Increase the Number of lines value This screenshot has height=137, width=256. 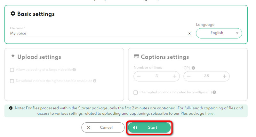click(174, 76)
